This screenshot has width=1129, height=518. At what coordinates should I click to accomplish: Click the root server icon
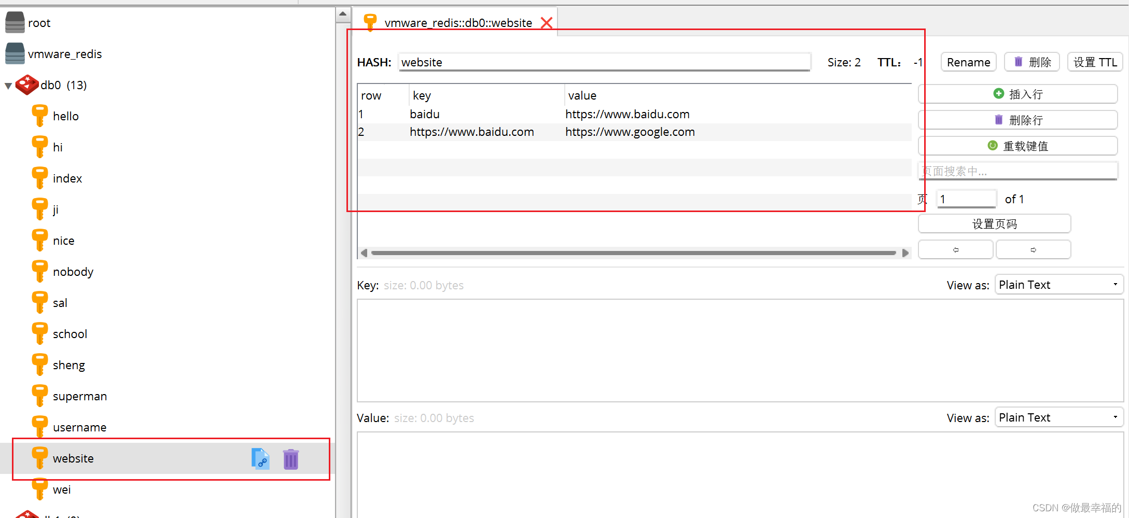coord(15,23)
